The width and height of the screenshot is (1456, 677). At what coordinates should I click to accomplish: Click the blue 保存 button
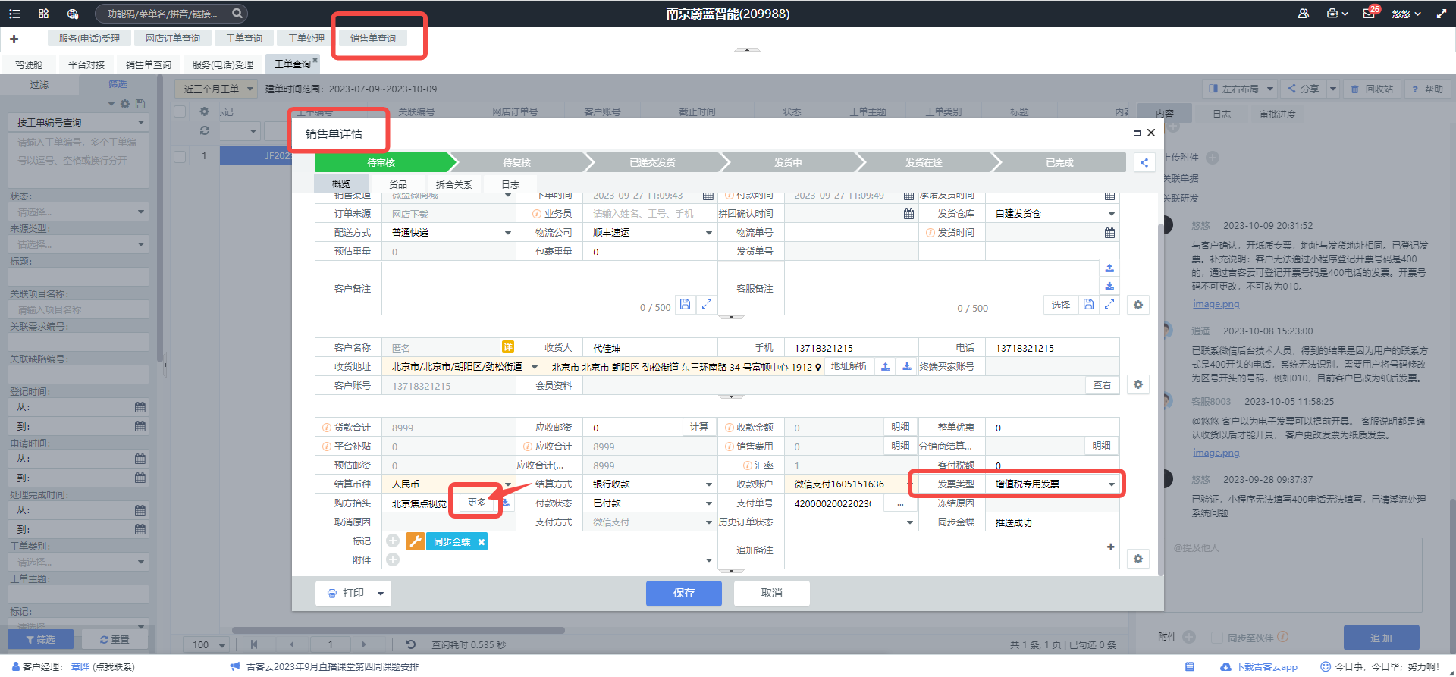tap(683, 594)
